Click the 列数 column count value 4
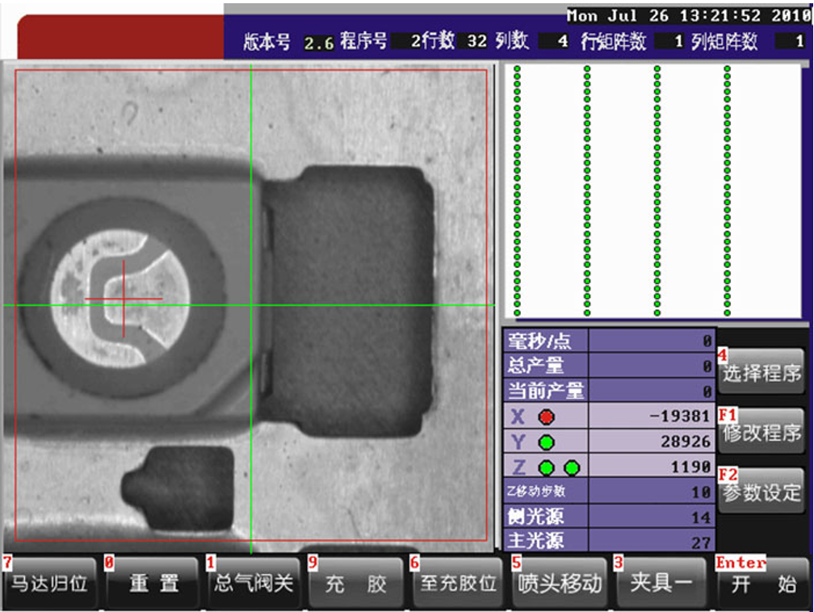 click(554, 41)
